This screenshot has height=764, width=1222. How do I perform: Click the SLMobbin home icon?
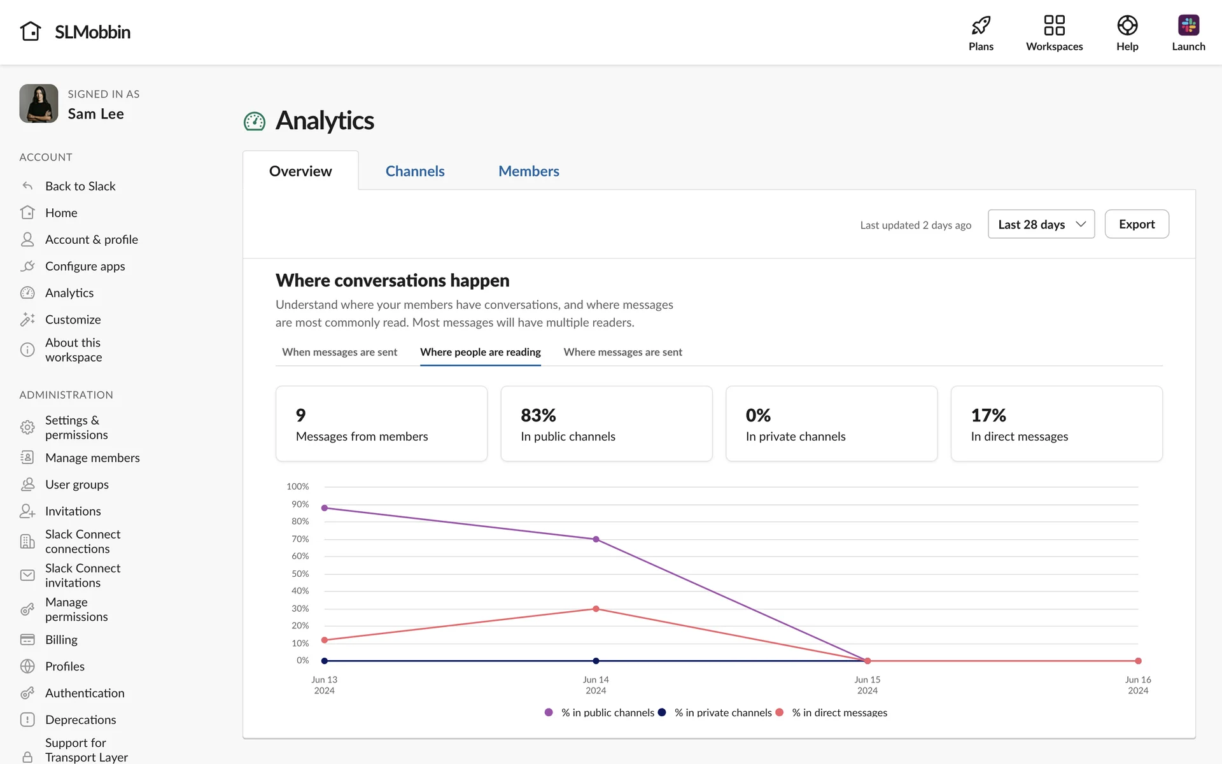tap(31, 31)
